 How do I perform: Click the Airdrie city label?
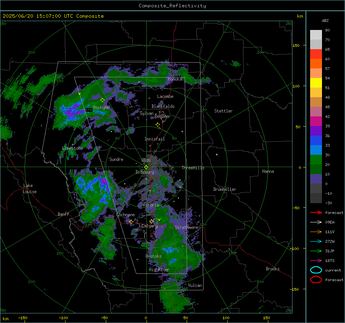coord(151,205)
